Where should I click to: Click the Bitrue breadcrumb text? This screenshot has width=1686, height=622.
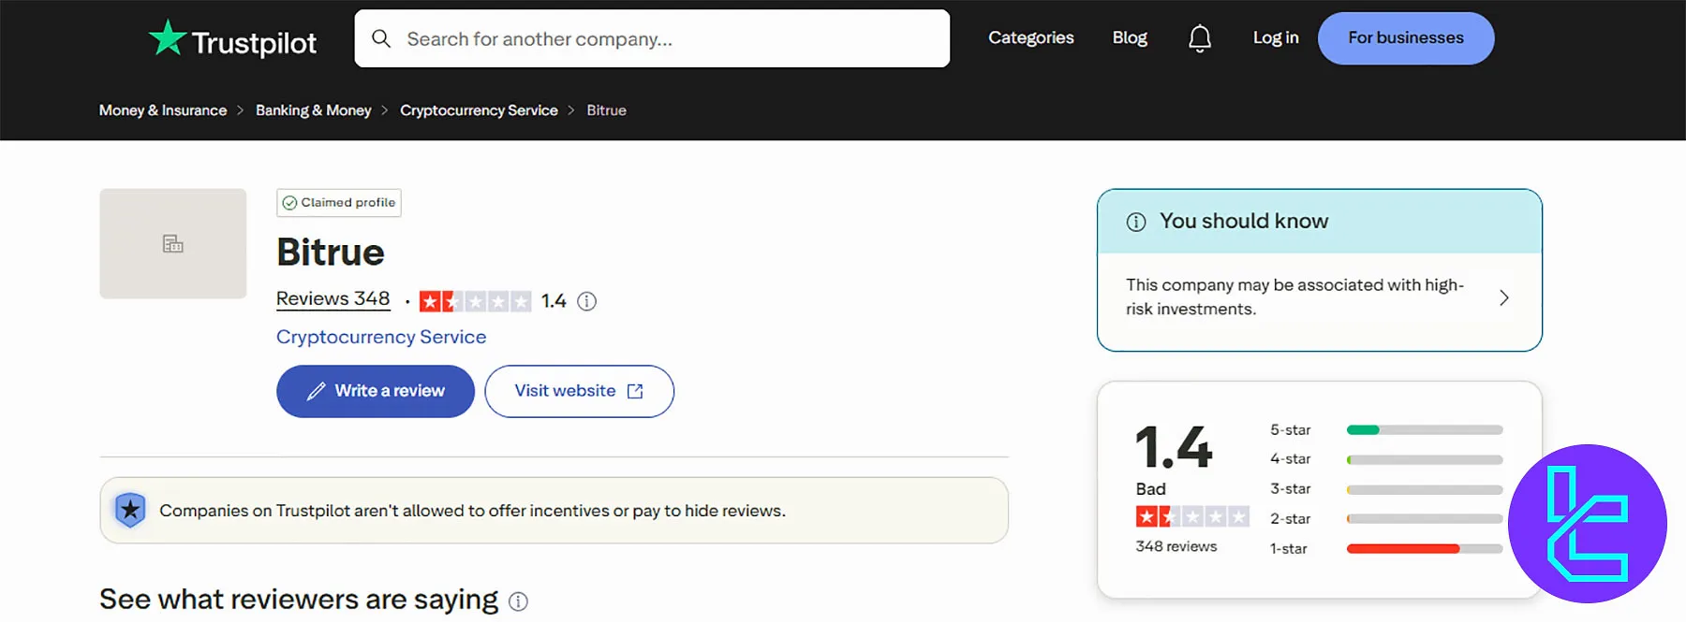pyautogui.click(x=606, y=110)
